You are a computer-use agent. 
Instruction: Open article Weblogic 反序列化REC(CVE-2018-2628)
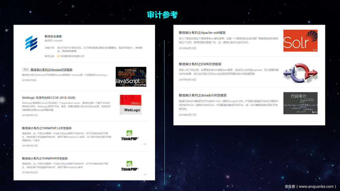[49, 98]
